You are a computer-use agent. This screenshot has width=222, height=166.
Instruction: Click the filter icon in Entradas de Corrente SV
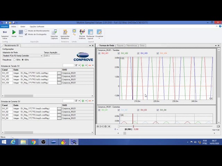[x=76, y=101]
